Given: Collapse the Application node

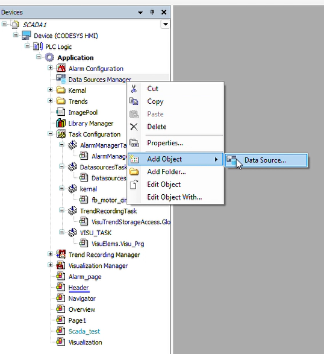Looking at the screenshot, I should pyautogui.click(x=39, y=57).
